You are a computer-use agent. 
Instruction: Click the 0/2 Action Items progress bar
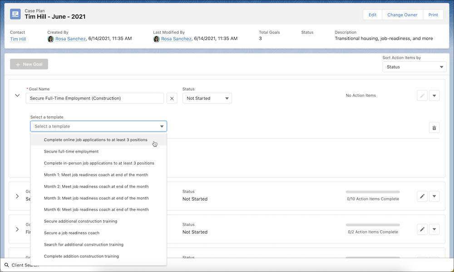pos(373,225)
